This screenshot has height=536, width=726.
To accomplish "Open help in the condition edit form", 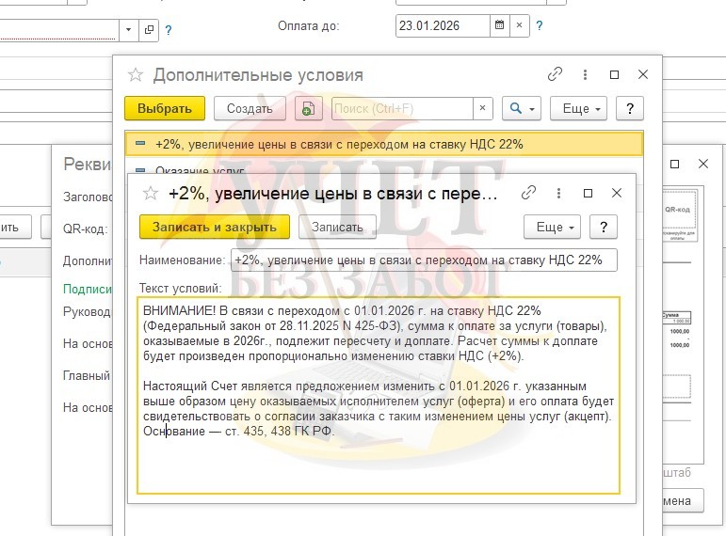I will tap(603, 227).
